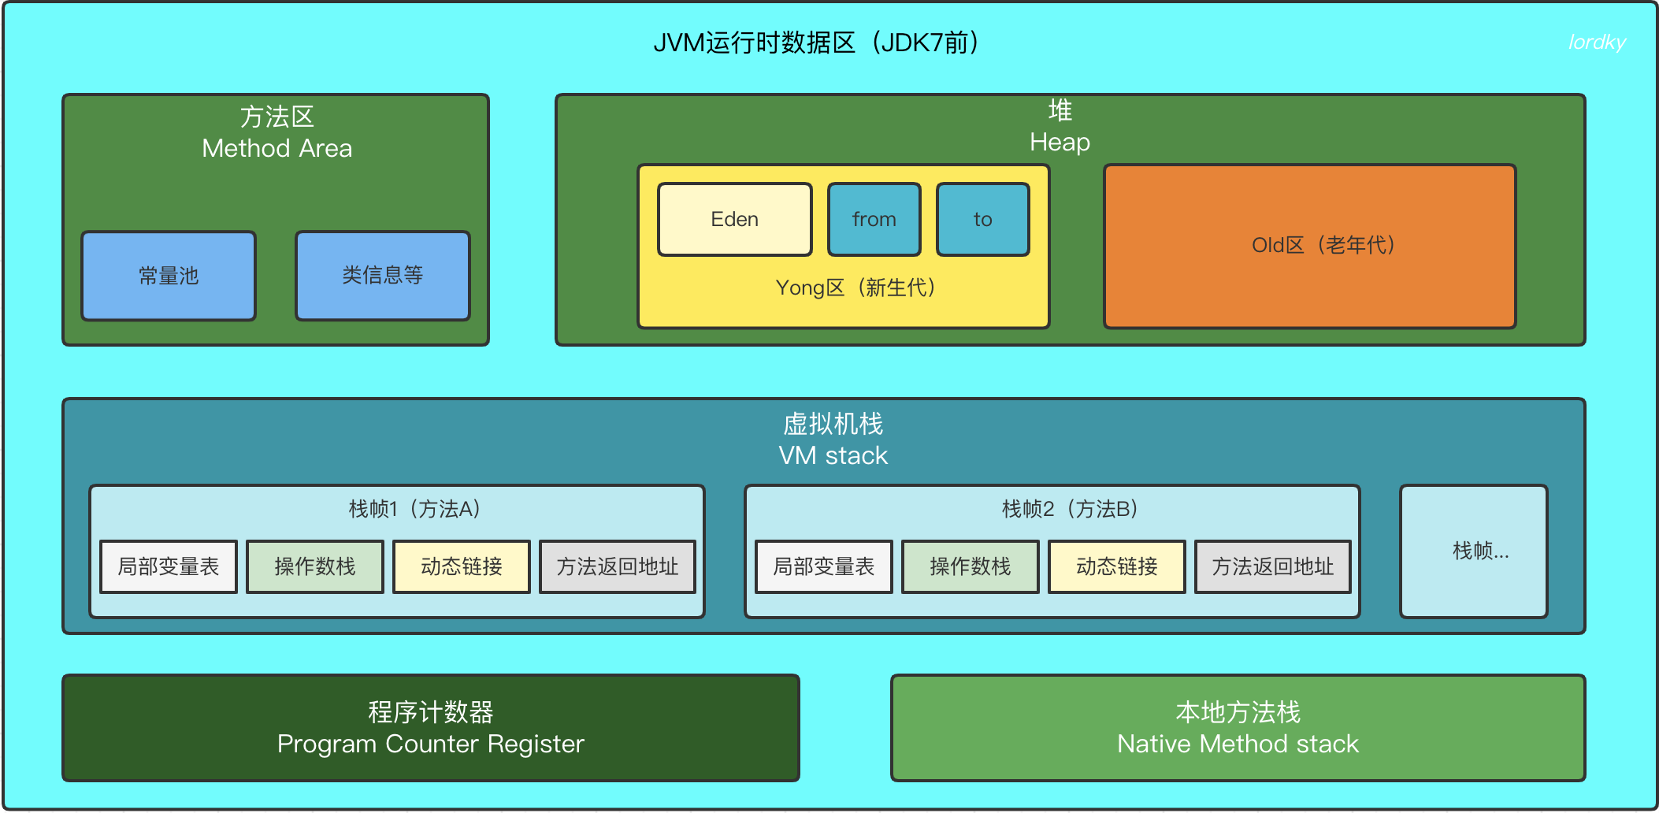
Task: Select the 堆 Heap heading text
Action: [1060, 126]
